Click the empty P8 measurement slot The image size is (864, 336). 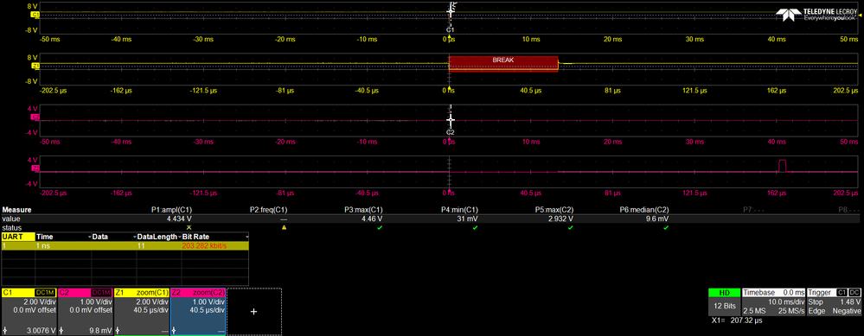(850, 210)
